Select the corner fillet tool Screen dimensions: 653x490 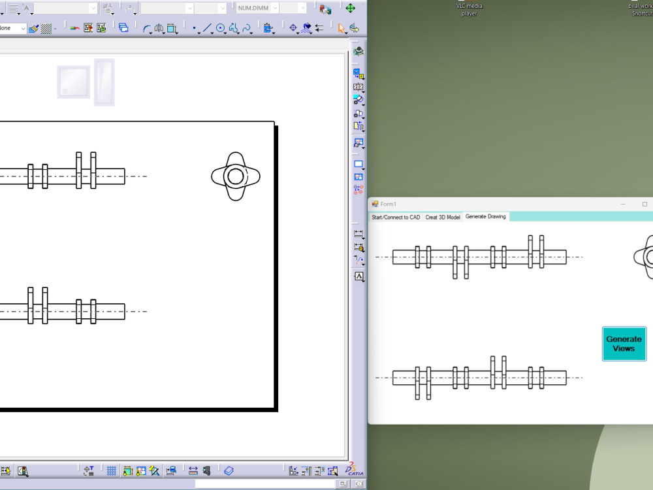147,28
